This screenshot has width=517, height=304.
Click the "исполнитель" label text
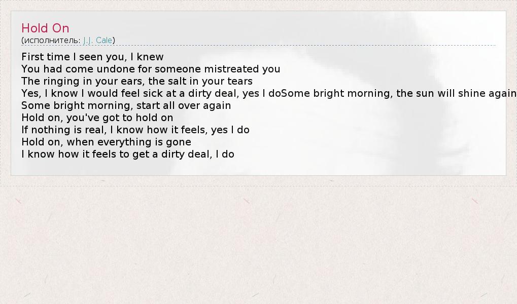[52, 41]
